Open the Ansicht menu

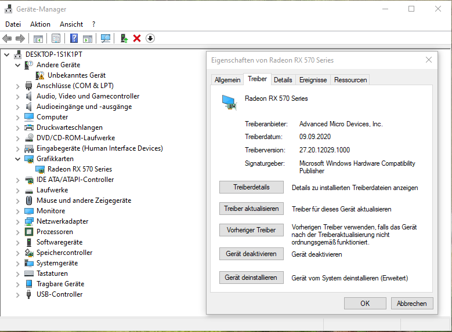click(x=71, y=24)
